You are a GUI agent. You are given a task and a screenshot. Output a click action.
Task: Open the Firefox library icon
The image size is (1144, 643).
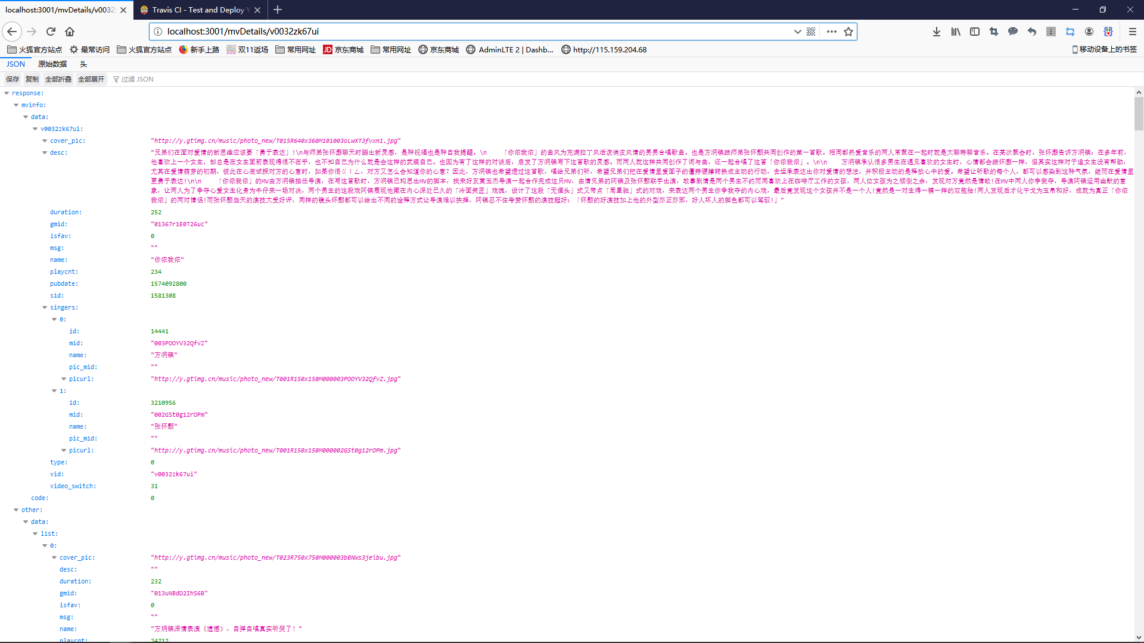[956, 32]
